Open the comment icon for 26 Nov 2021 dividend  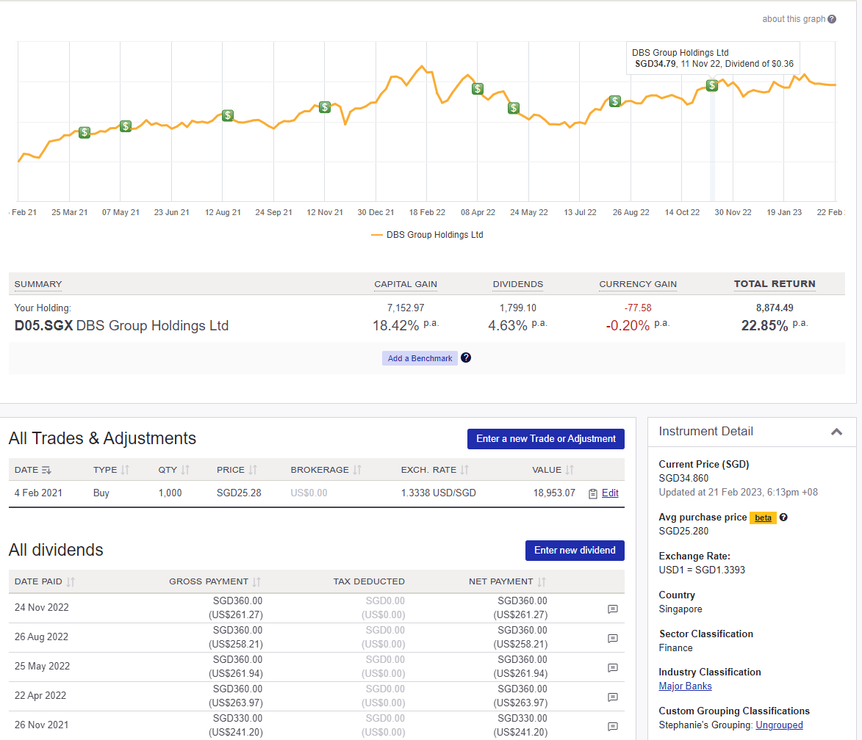click(x=612, y=726)
